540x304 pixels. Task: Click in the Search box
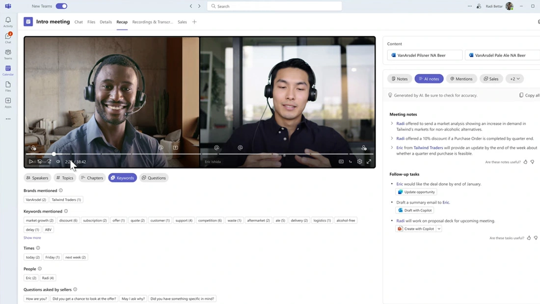pyautogui.click(x=274, y=6)
